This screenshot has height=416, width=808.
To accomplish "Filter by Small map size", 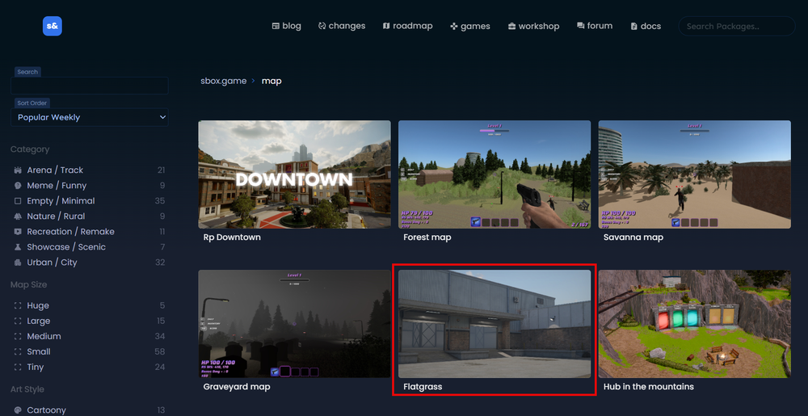I will 89,352.
